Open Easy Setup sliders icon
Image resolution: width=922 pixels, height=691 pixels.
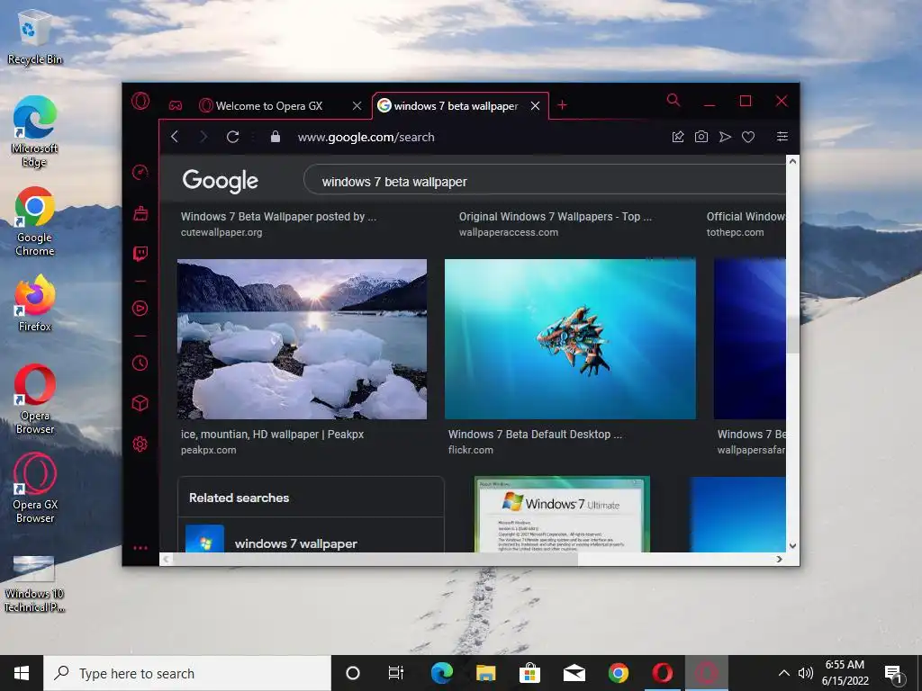click(782, 137)
